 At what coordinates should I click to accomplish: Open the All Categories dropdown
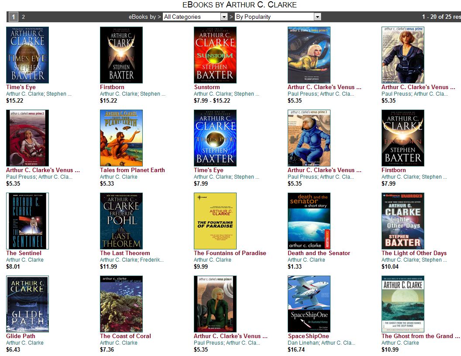click(195, 17)
